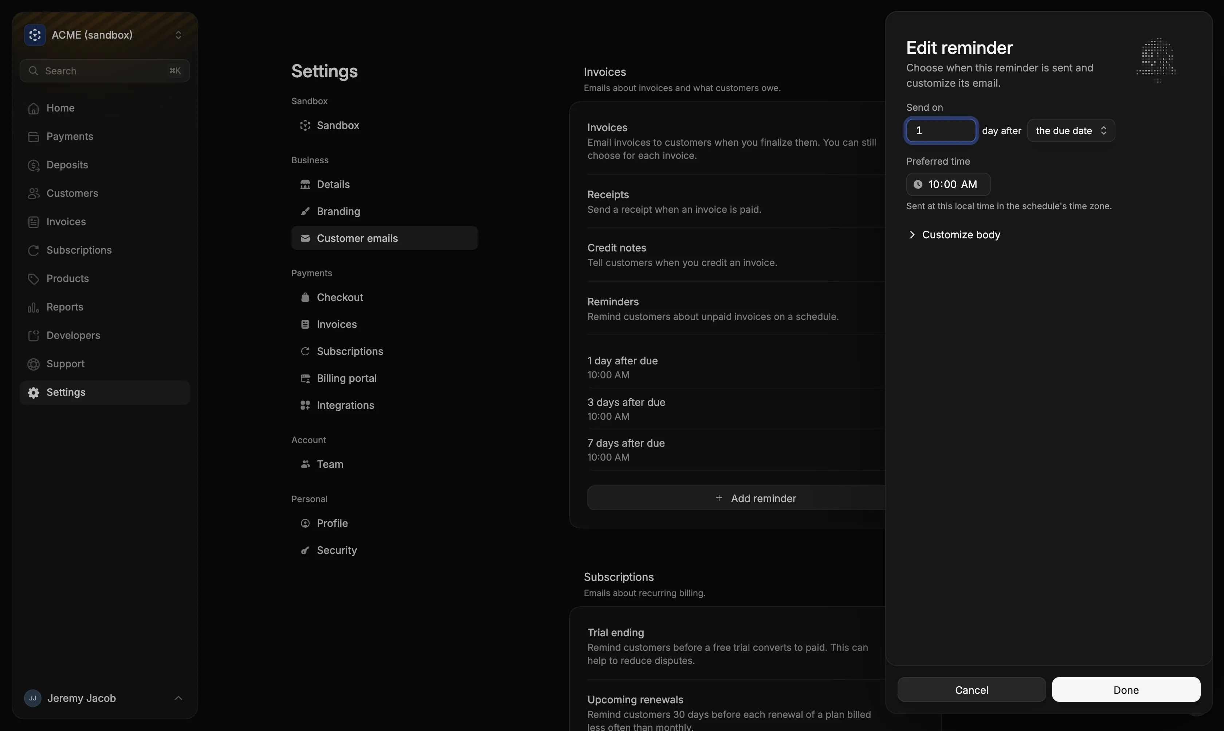Click the ACME sandbox logo icon

tap(35, 35)
